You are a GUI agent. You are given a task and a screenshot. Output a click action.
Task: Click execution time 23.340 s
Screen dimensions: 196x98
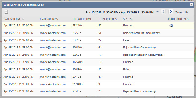(77, 26)
